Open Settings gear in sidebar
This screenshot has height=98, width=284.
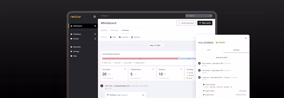(x=71, y=51)
